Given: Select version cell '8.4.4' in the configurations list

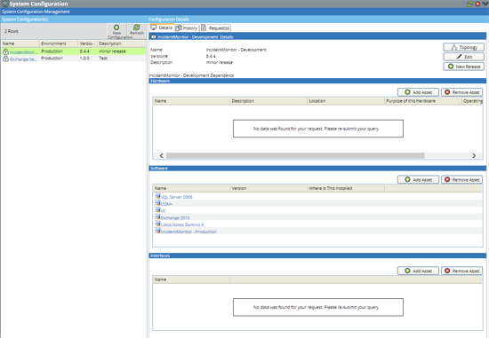Looking at the screenshot, I should point(84,51).
